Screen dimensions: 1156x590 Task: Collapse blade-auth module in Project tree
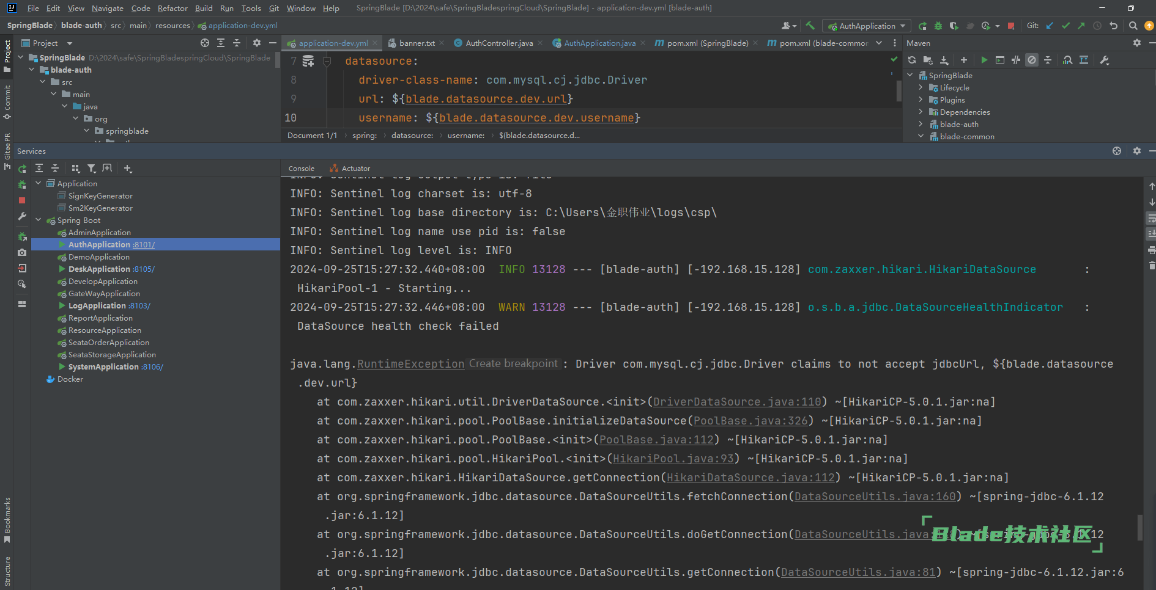[32, 70]
